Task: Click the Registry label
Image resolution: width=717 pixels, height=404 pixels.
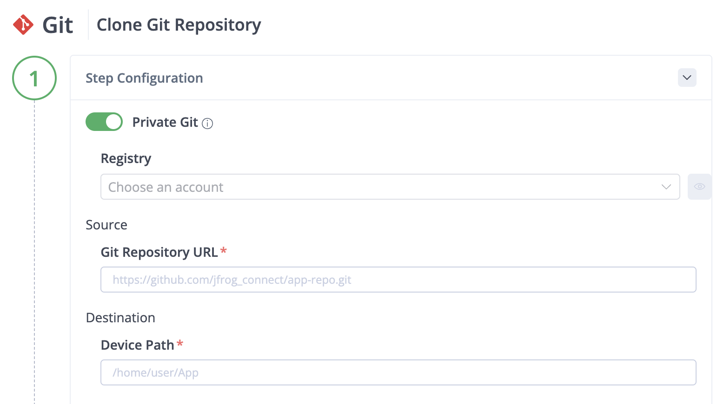Action: [x=126, y=159]
